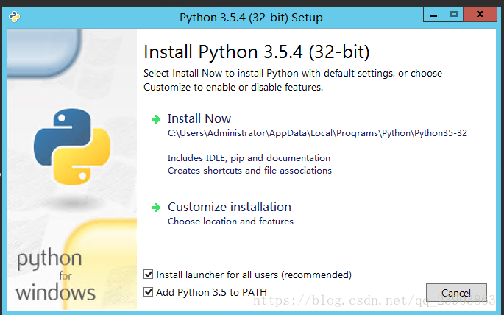The width and height of the screenshot is (504, 315).
Task: Click the green arrow beside Customize installation
Action: coord(156,208)
